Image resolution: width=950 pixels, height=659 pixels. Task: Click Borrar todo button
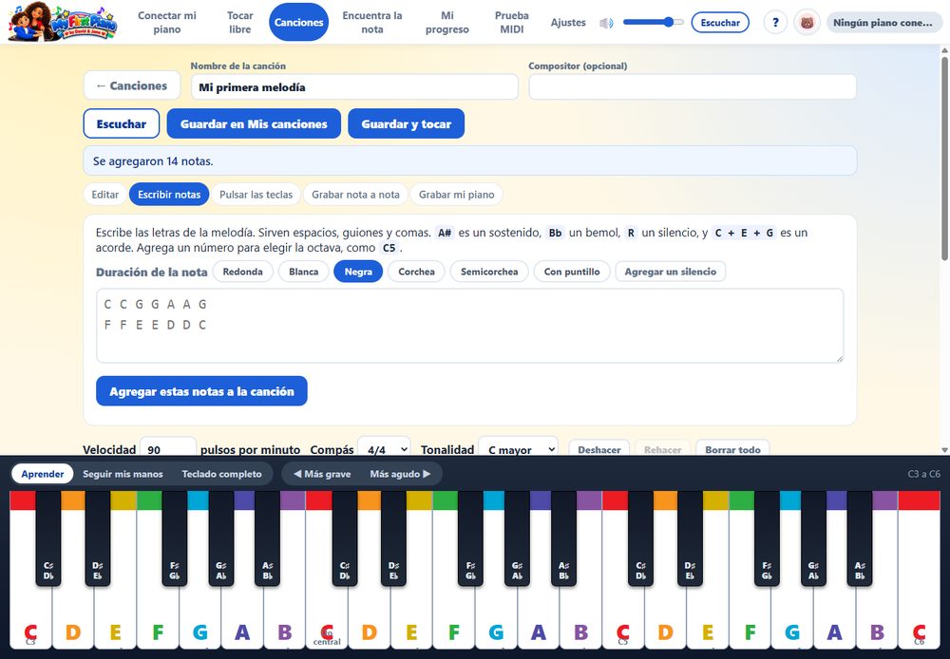click(x=732, y=449)
